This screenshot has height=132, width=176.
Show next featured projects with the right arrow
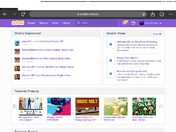[x=161, y=106]
